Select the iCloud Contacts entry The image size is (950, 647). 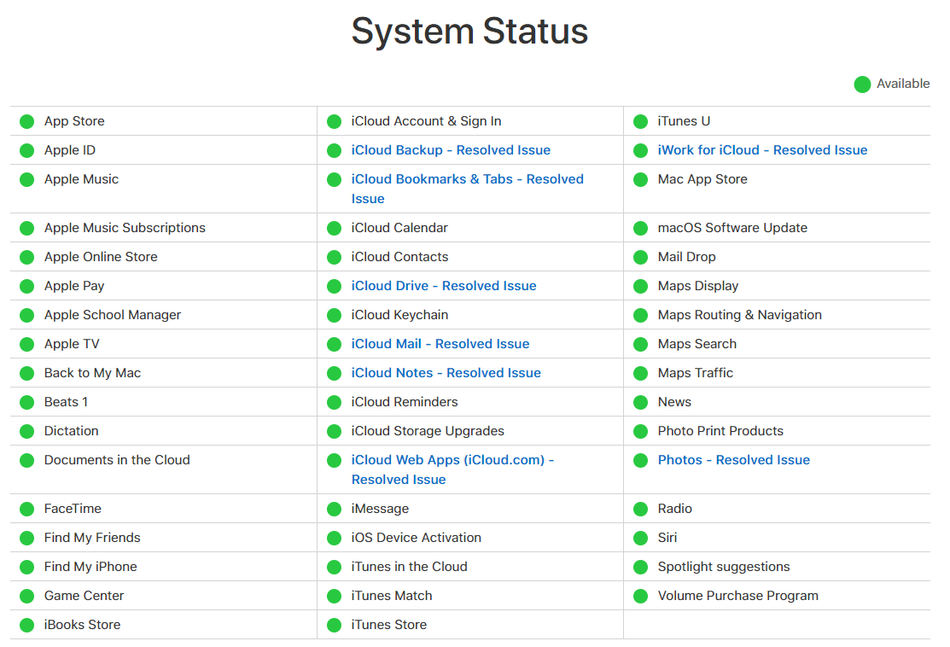point(399,257)
